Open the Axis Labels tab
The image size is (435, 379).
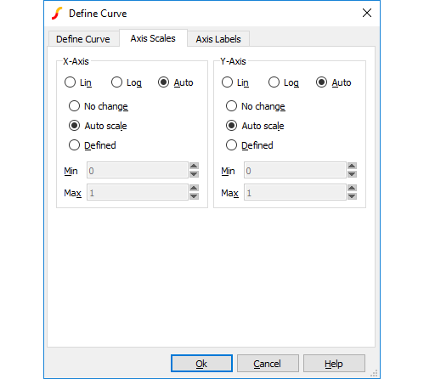[218, 39]
